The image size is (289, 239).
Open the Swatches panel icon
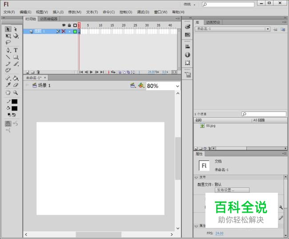[188, 35]
